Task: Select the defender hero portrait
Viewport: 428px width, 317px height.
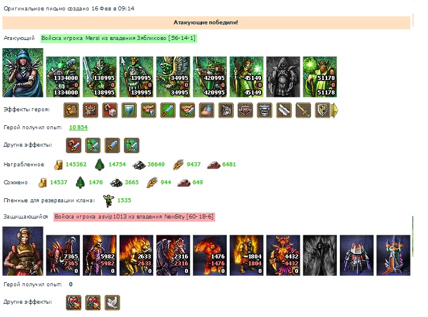Action: [x=23, y=251]
